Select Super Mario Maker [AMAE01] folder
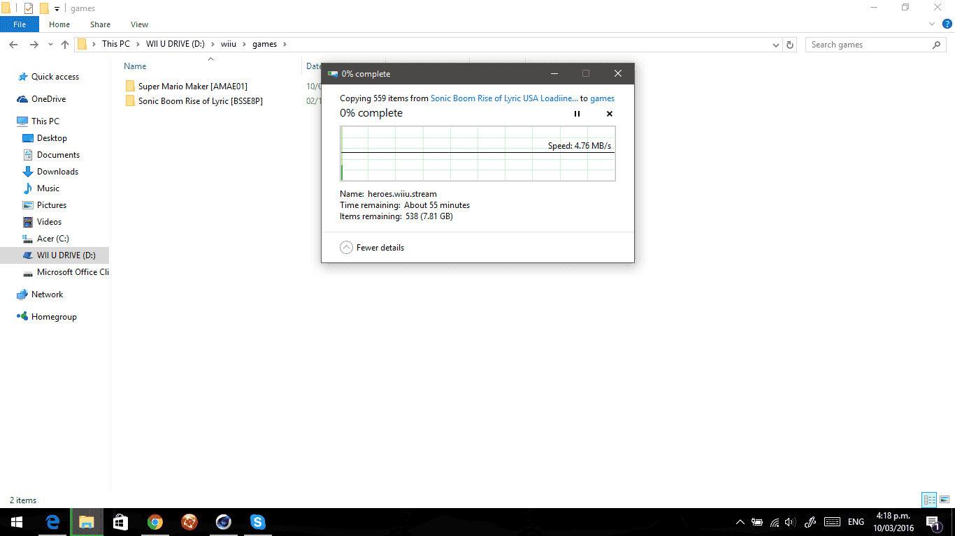This screenshot has width=955, height=536. pyautogui.click(x=187, y=86)
